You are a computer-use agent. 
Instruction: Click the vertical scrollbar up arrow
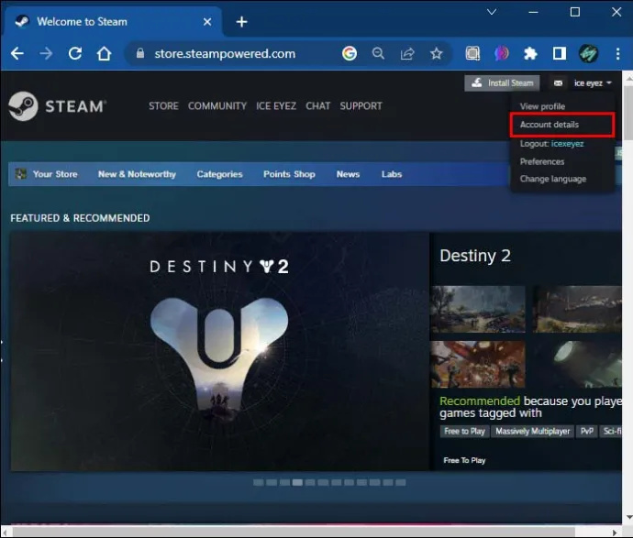point(628,78)
